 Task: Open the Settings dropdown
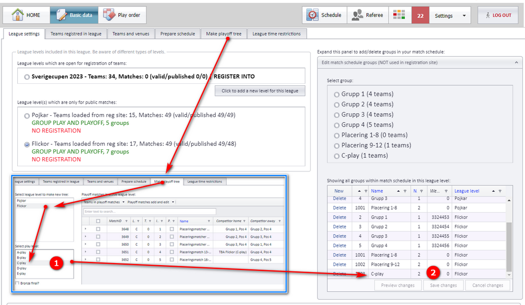pyautogui.click(x=450, y=15)
